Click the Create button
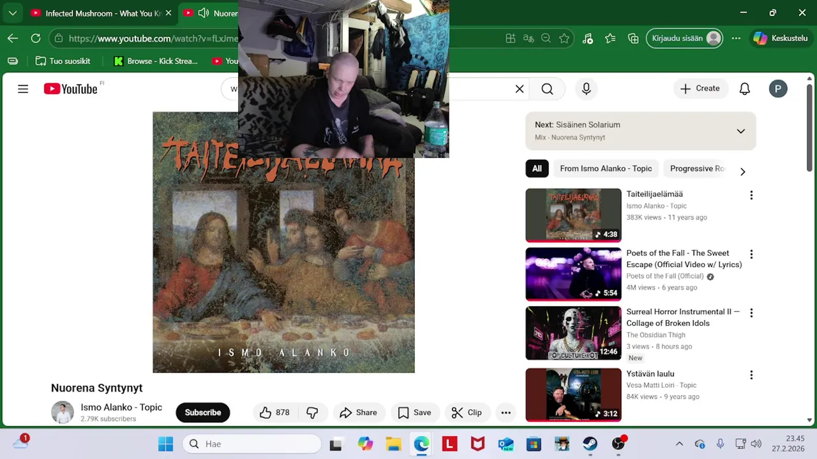The width and height of the screenshot is (817, 459). tap(700, 89)
